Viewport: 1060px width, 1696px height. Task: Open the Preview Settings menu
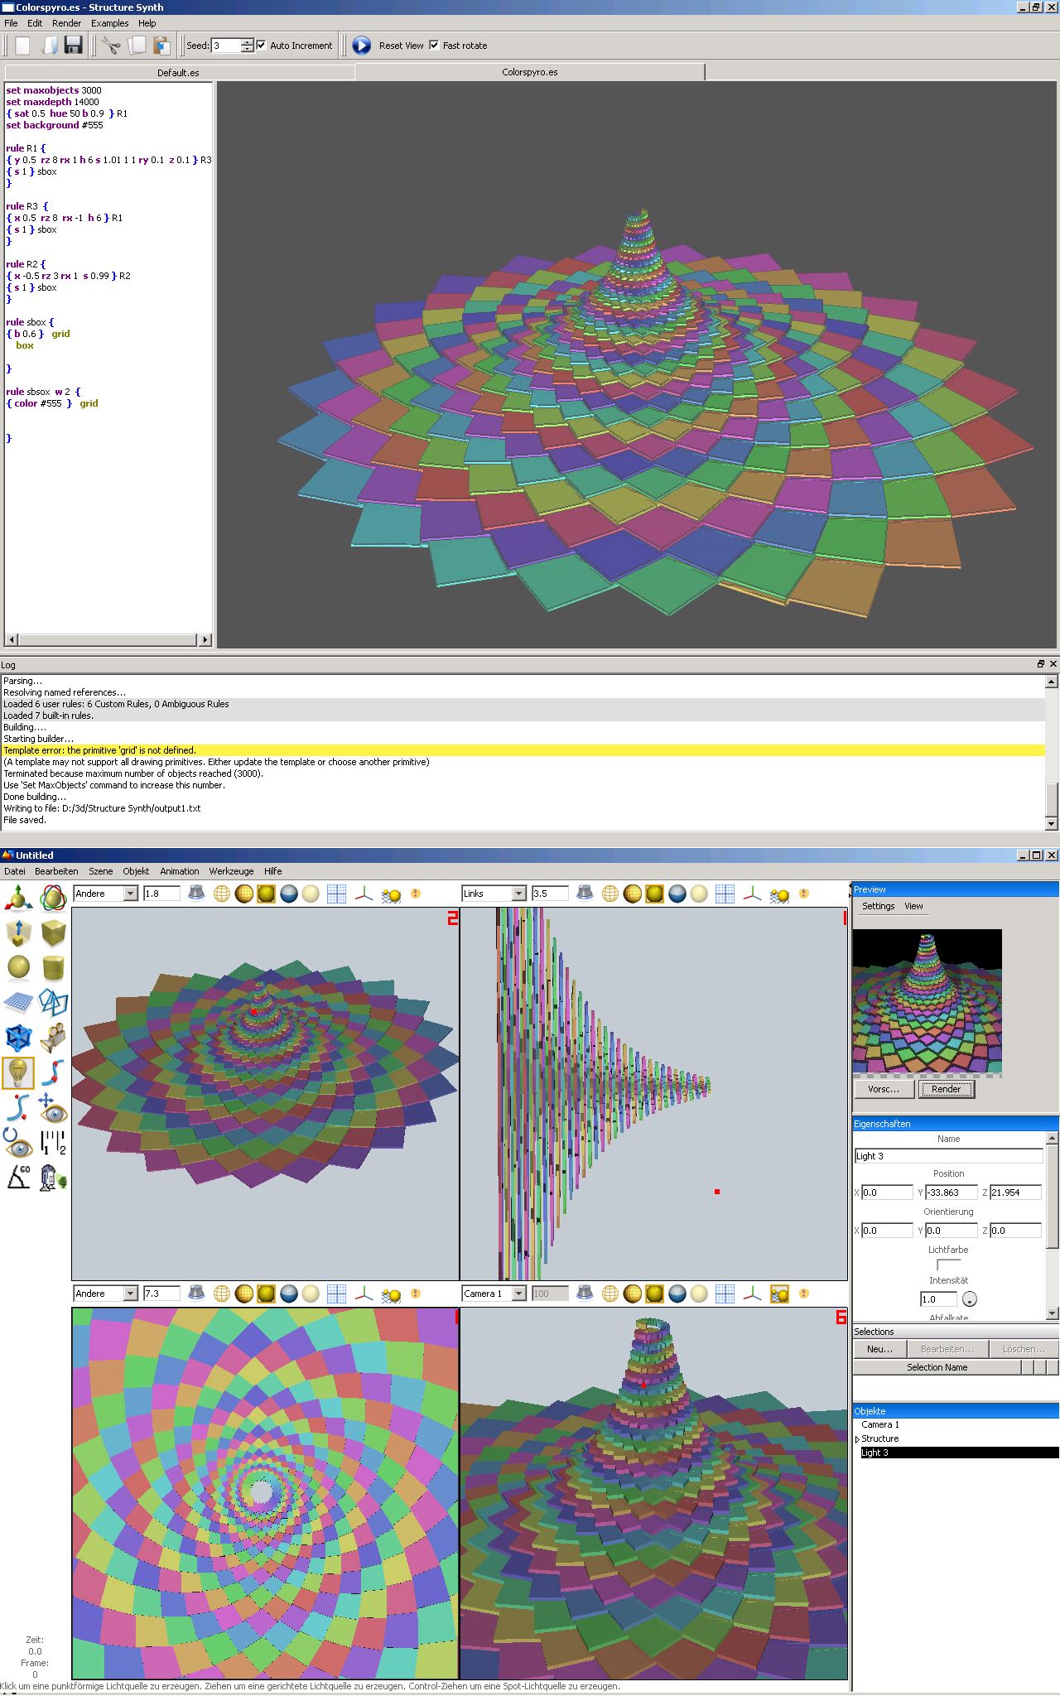coord(879,906)
